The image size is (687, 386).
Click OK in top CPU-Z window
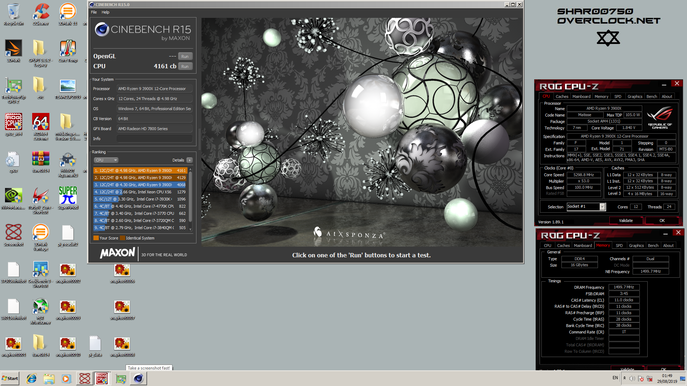[662, 221]
